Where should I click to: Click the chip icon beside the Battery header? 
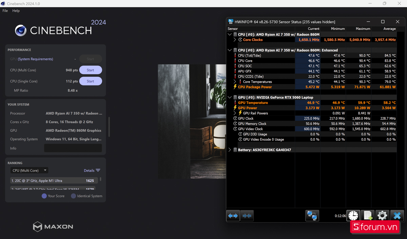(x=235, y=150)
